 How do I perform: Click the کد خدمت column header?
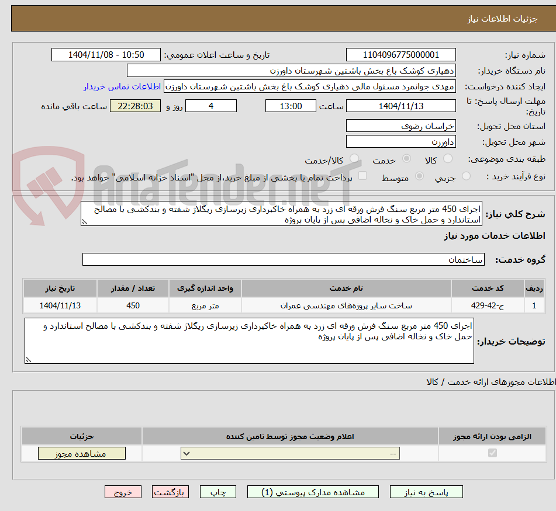tap(488, 288)
